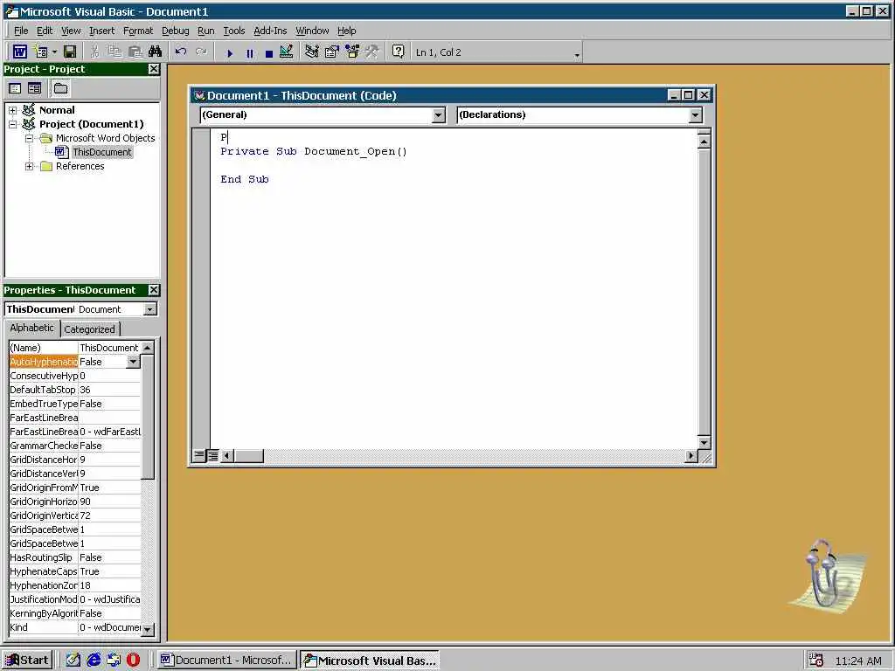Click the Insert UserForm toolbar icon
The height and width of the screenshot is (671, 895).
[x=41, y=52]
